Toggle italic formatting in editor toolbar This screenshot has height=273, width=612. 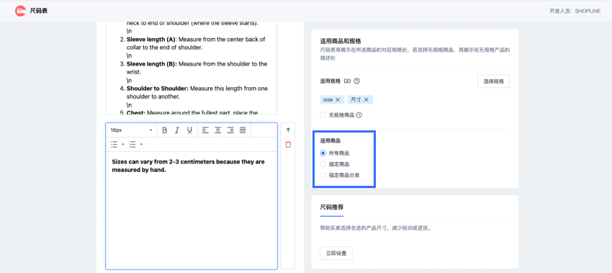(x=177, y=130)
